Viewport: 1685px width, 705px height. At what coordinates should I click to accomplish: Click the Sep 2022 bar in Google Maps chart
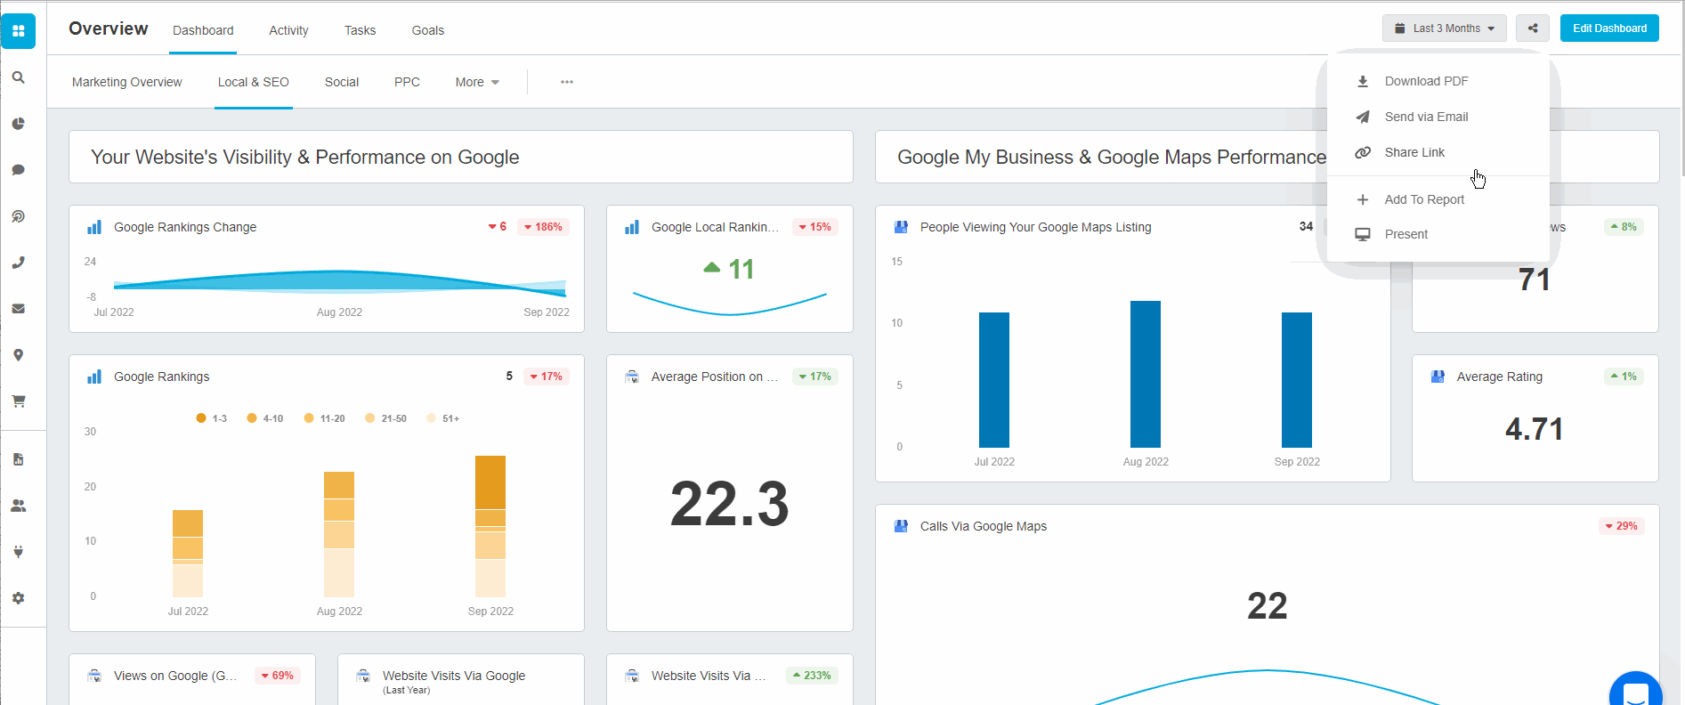(1296, 380)
